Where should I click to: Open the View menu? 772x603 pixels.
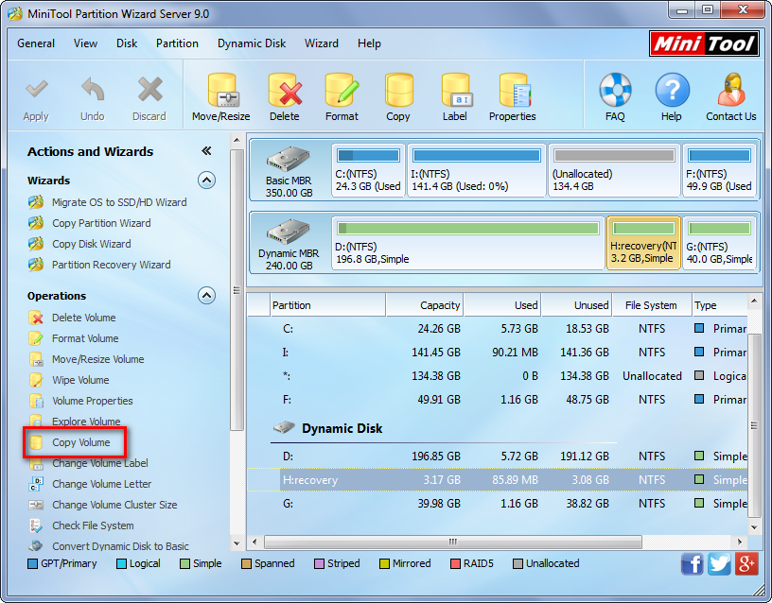[x=86, y=43]
